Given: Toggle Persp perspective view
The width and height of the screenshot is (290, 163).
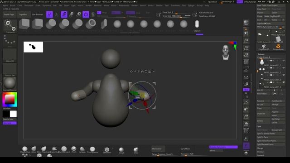Looking at the screenshot, I should pyautogui.click(x=246, y=62).
